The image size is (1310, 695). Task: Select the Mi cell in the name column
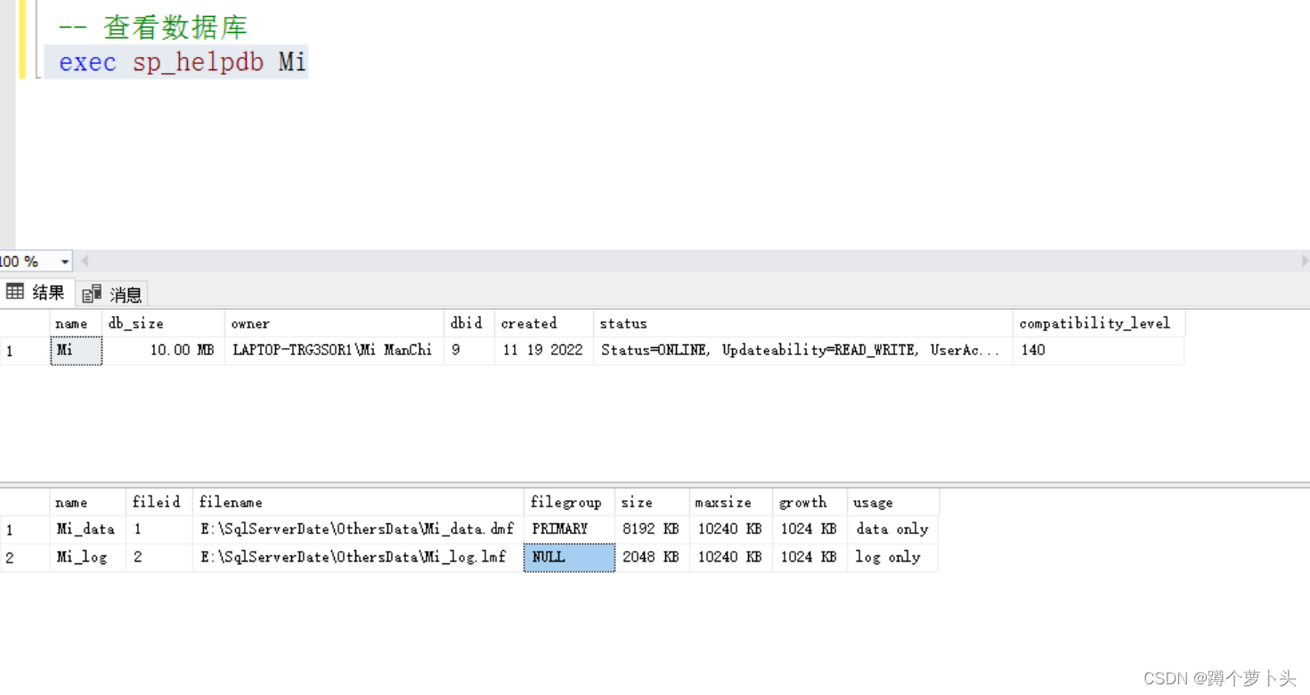pyautogui.click(x=75, y=350)
